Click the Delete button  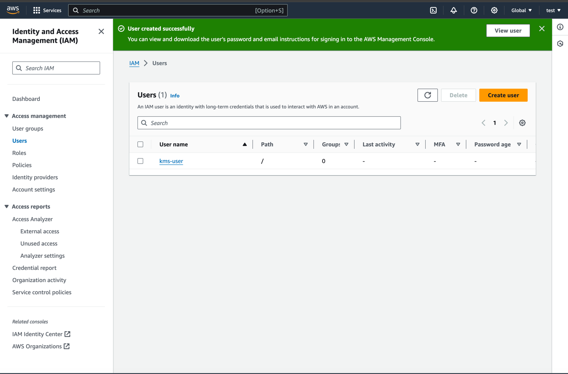pyautogui.click(x=458, y=95)
